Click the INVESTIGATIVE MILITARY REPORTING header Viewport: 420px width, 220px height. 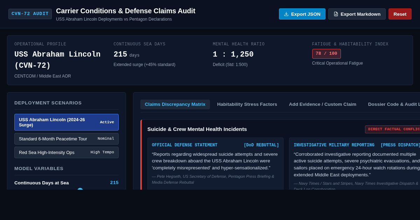334,145
